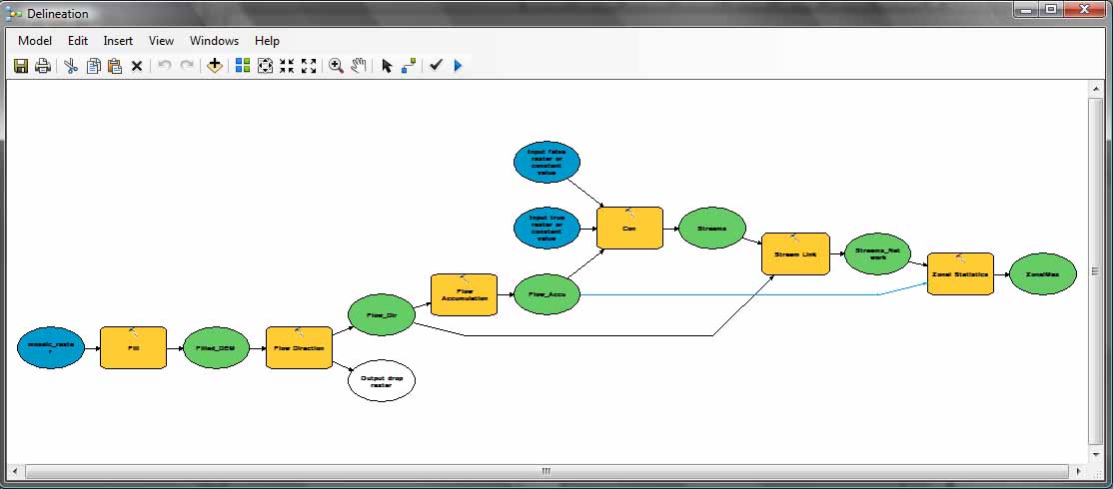
Task: Activate the Connect tool icon
Action: [x=409, y=66]
